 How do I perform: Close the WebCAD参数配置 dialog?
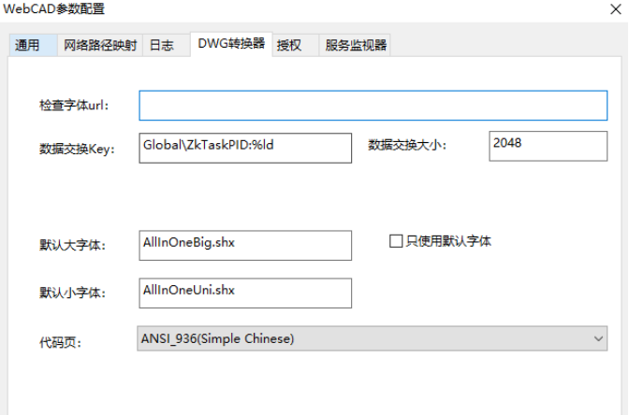[615, 9]
